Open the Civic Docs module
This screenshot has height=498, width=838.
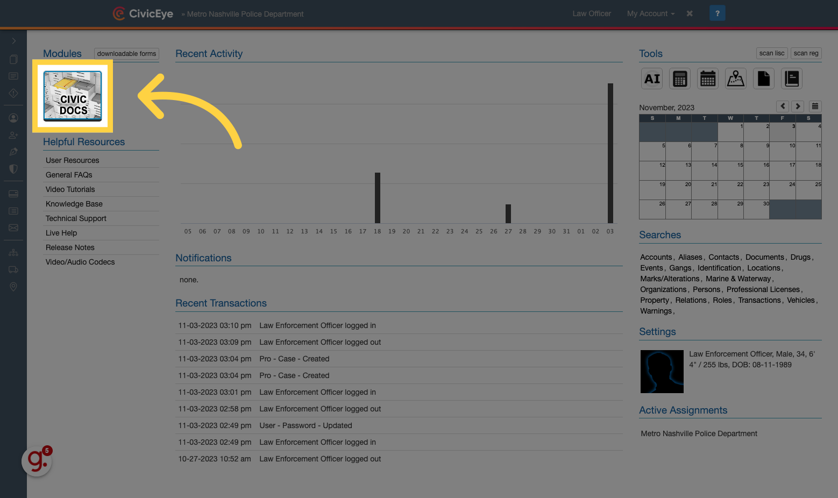pyautogui.click(x=73, y=96)
